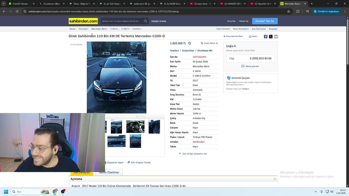Add listing to favorites (Favorilerime Ekle)

point(233,36)
